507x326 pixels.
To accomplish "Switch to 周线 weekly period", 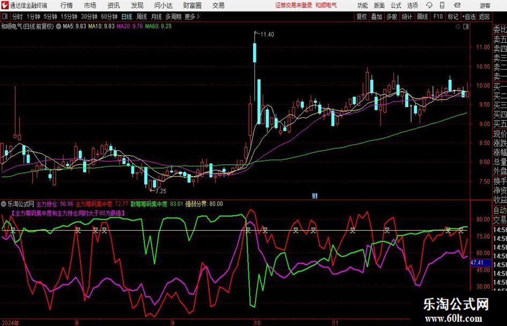I will point(141,17).
